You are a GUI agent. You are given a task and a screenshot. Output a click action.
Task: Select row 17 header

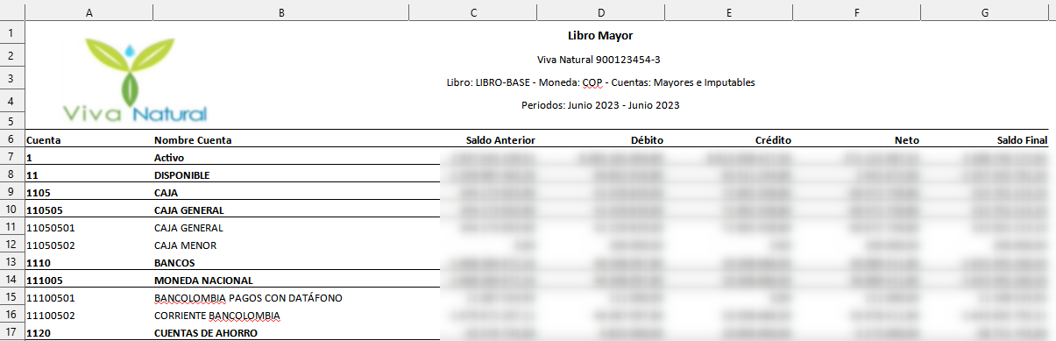pos(12,332)
